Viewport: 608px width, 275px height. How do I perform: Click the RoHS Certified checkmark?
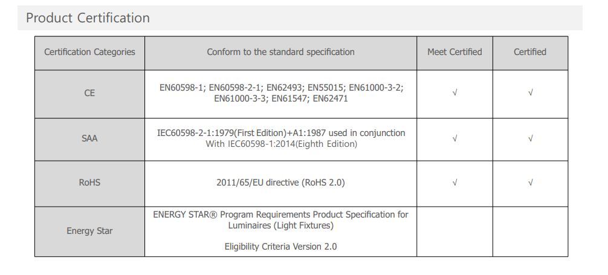point(531,183)
